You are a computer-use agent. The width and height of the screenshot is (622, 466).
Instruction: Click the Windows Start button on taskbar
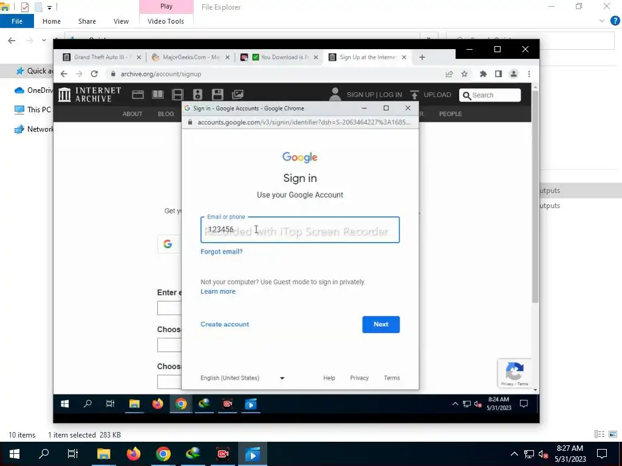pyautogui.click(x=15, y=454)
